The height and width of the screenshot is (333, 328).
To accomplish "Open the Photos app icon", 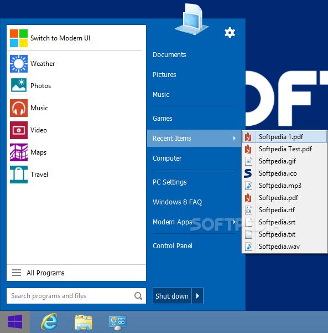I will click(x=19, y=86).
